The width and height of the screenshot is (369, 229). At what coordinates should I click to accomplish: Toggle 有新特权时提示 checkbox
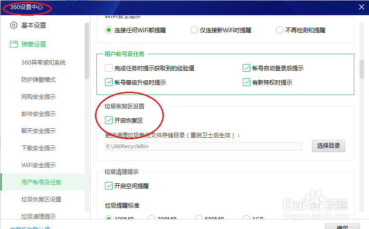[246, 82]
